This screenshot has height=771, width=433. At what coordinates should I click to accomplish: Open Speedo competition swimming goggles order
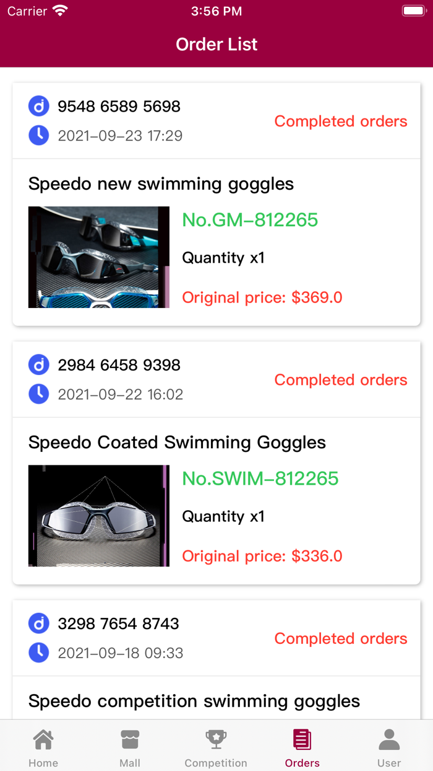[x=194, y=701]
